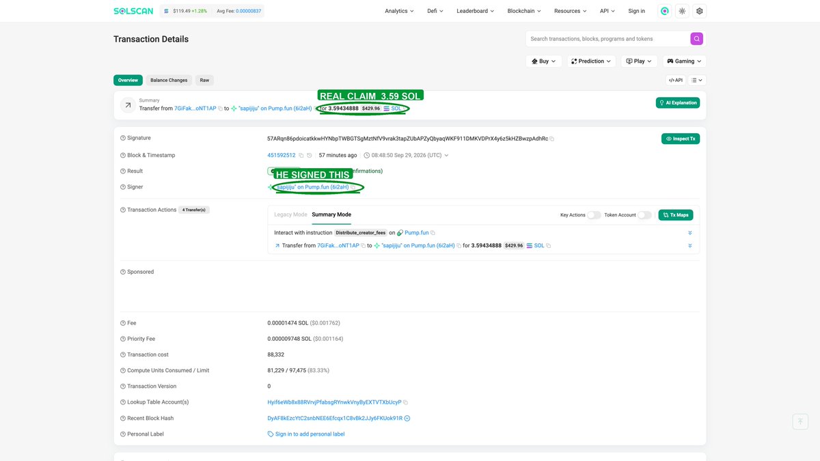This screenshot has height=461, width=820.
Task: Copy sapijiju address in Transaction Actions transfer
Action: [459, 246]
